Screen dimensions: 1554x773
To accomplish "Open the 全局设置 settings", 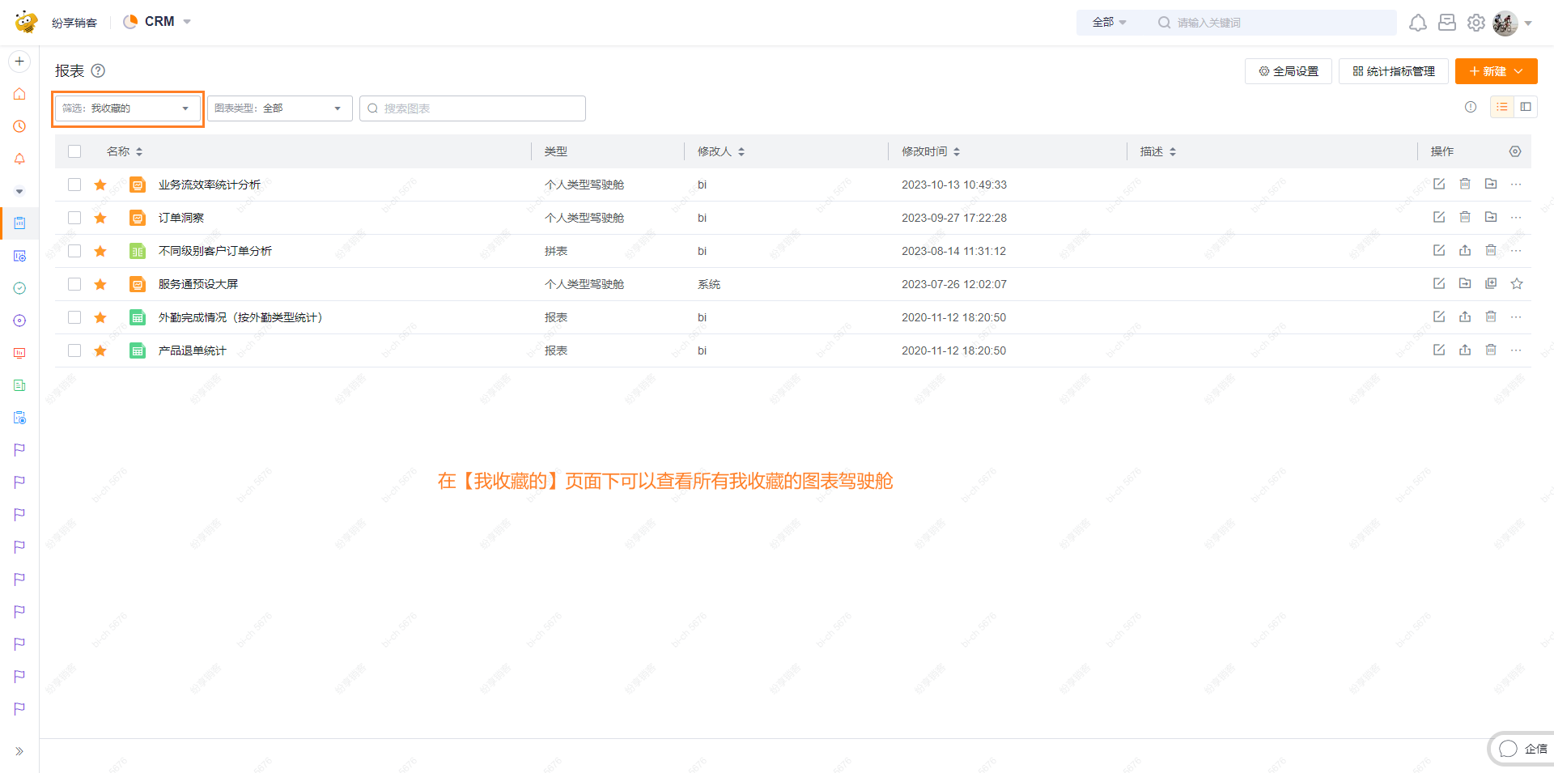I will pos(1288,71).
